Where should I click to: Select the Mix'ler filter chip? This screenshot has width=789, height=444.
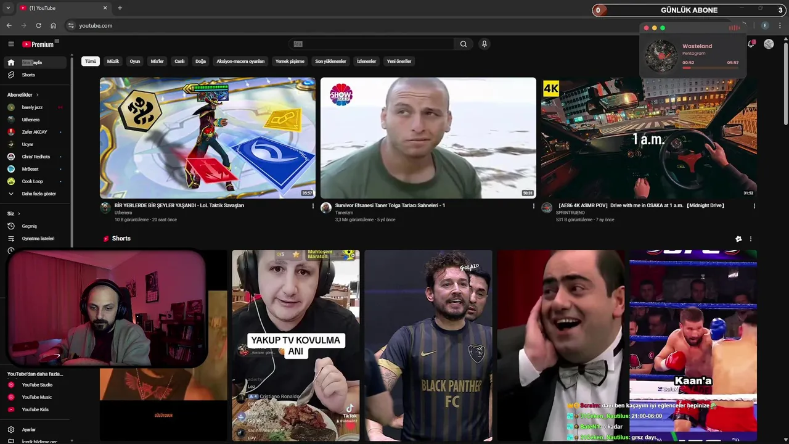[x=157, y=61]
